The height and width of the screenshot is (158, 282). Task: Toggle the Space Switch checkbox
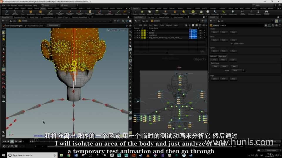tap(232, 44)
